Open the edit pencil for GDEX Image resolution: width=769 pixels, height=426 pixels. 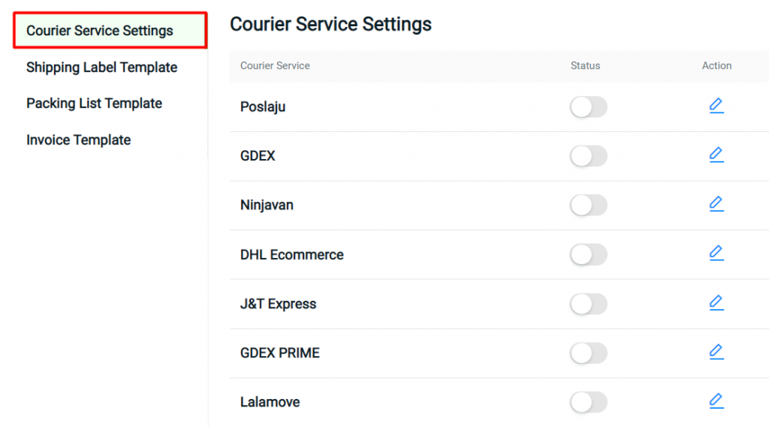[x=716, y=154]
